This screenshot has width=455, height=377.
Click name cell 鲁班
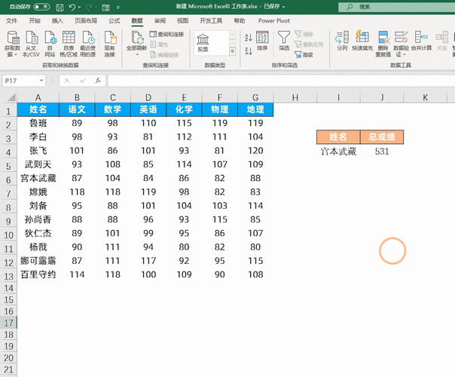coord(38,123)
